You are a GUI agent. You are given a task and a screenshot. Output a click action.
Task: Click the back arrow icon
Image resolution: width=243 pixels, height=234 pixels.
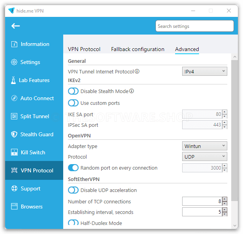click(15, 26)
